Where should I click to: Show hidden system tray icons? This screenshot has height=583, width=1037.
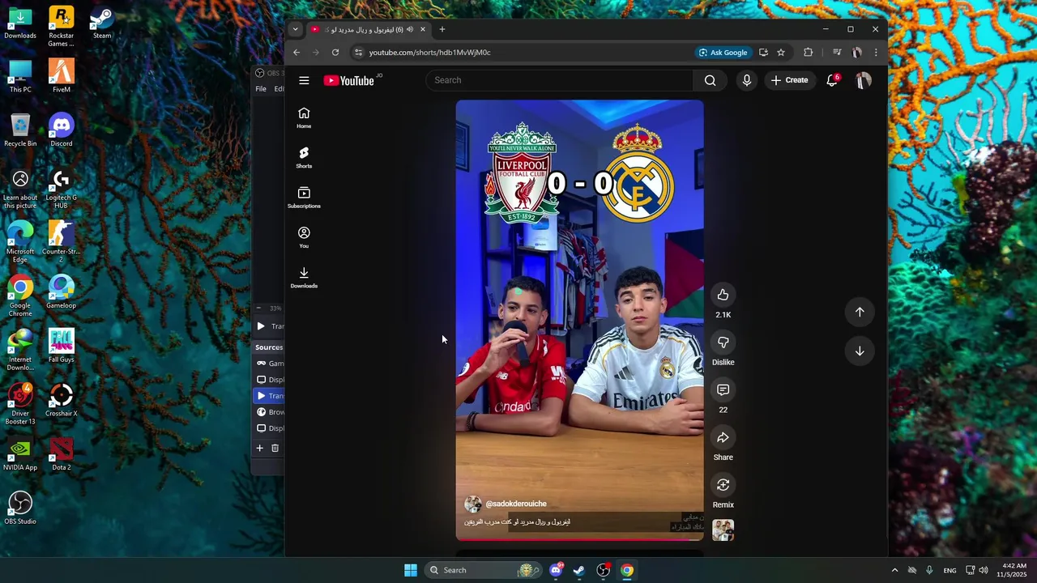point(894,570)
